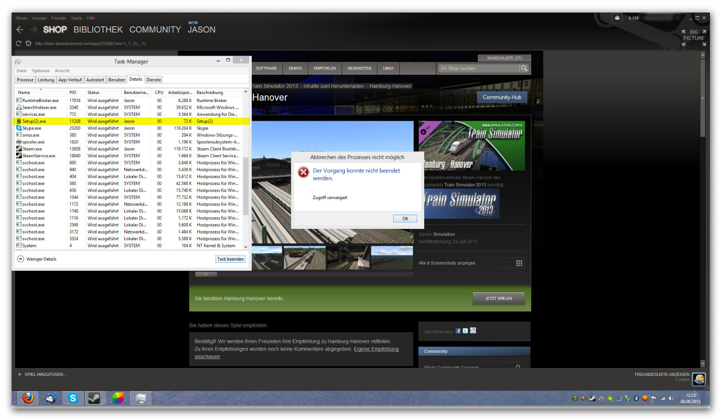
Task: Open the Optionen menu in Task Manager
Action: pyautogui.click(x=41, y=70)
